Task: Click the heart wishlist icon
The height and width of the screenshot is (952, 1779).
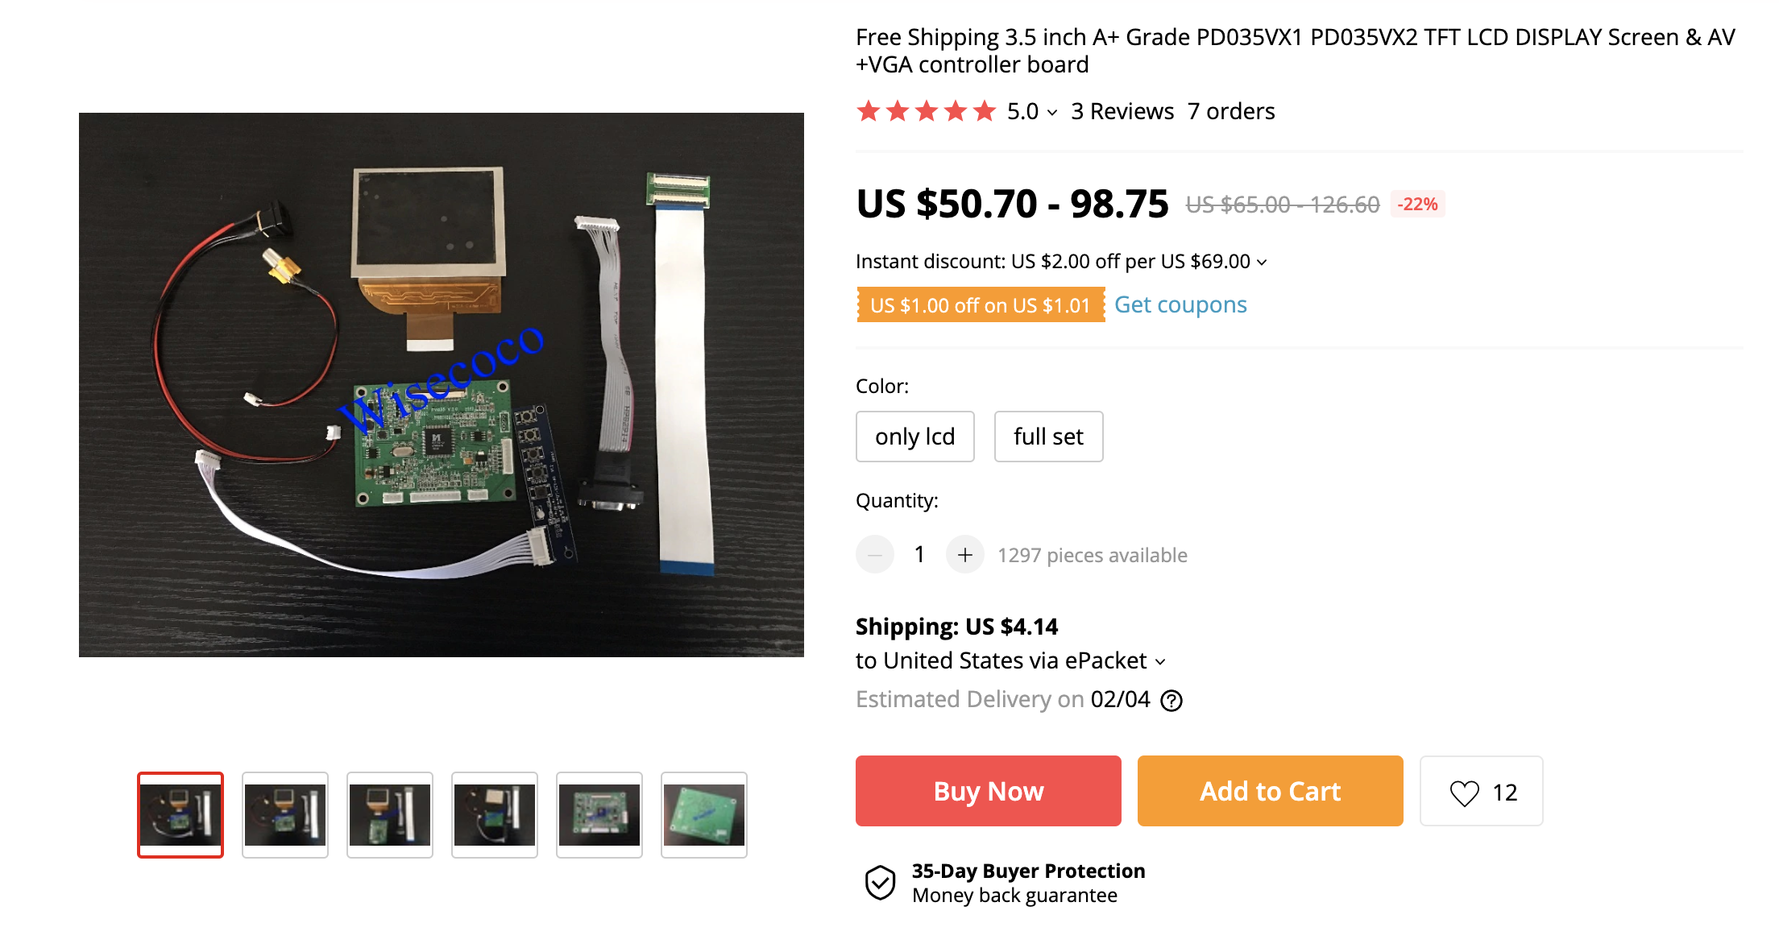Action: point(1464,793)
